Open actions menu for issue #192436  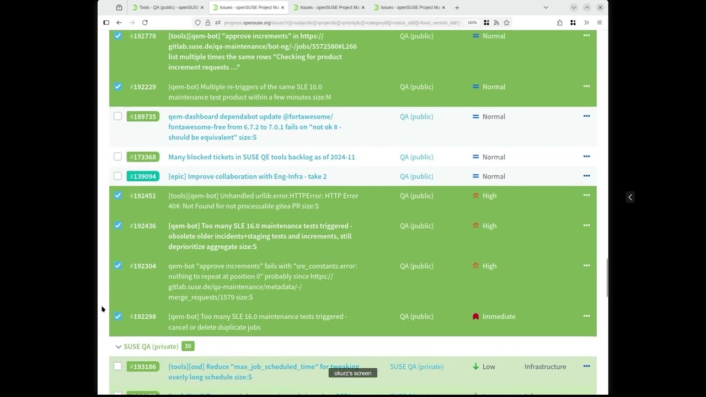pyautogui.click(x=586, y=225)
